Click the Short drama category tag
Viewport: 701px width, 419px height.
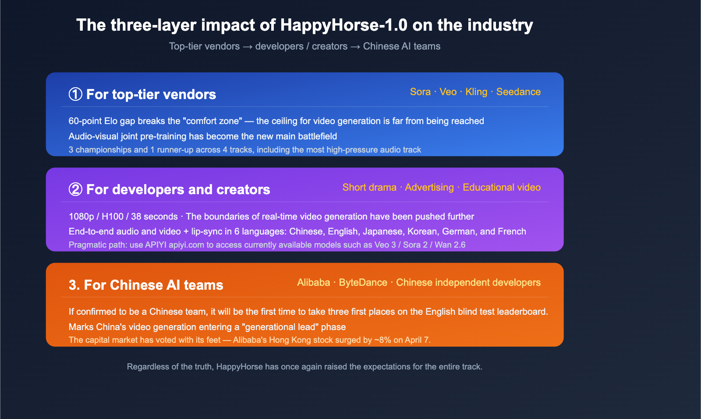pos(370,187)
